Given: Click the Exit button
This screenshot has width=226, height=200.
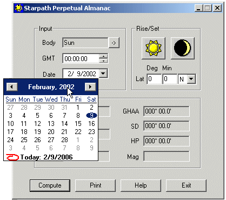Looking at the screenshot, I should [x=186, y=185].
